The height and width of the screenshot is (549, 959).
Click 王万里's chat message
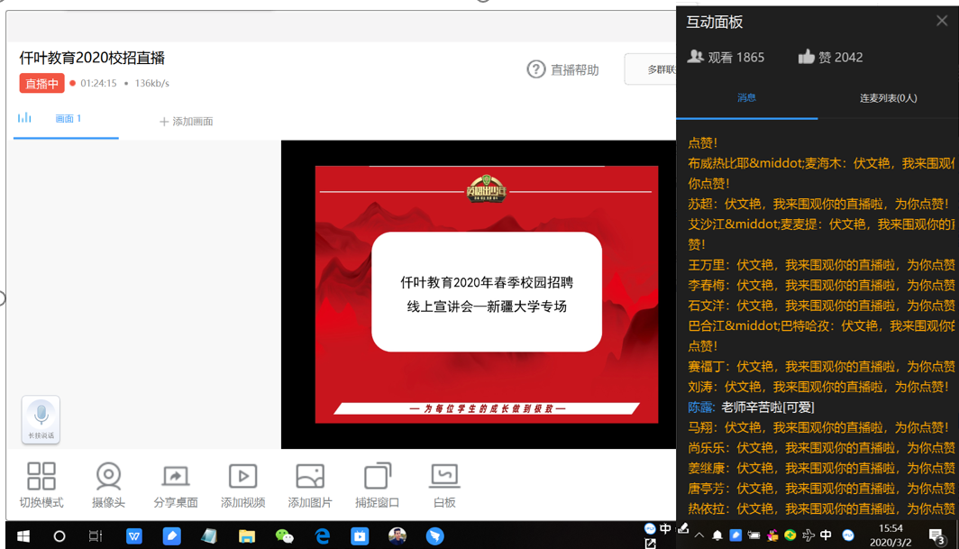click(x=821, y=265)
